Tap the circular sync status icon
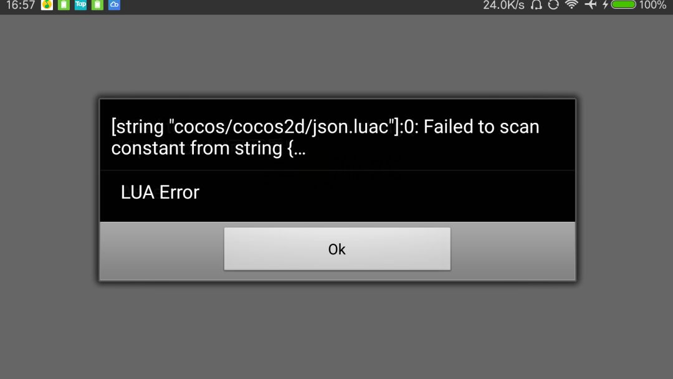Viewport: 673px width, 379px height. pos(553,5)
